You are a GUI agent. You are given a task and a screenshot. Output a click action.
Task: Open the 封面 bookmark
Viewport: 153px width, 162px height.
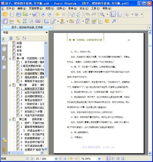click(19, 43)
